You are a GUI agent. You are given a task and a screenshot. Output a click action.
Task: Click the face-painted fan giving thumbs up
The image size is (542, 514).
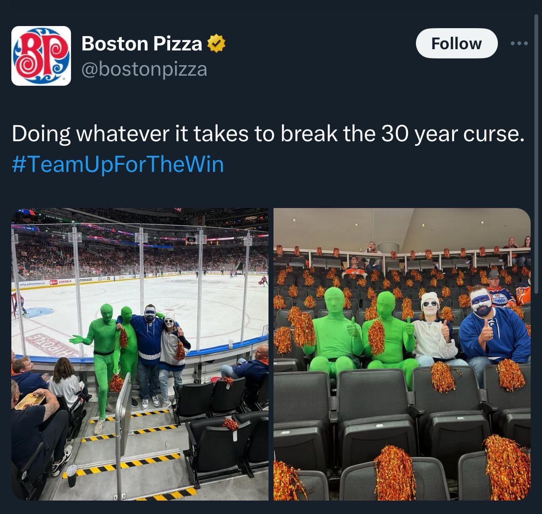click(492, 332)
